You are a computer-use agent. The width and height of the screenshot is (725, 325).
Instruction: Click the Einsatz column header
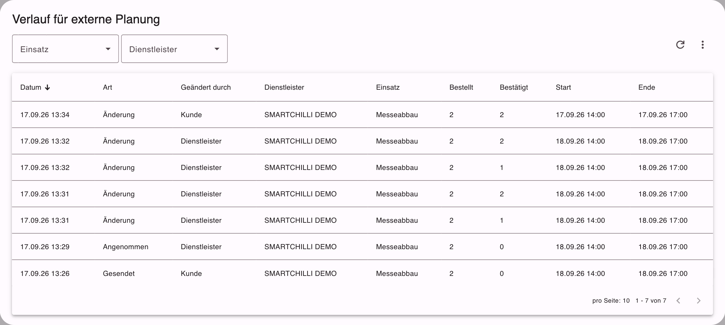388,87
